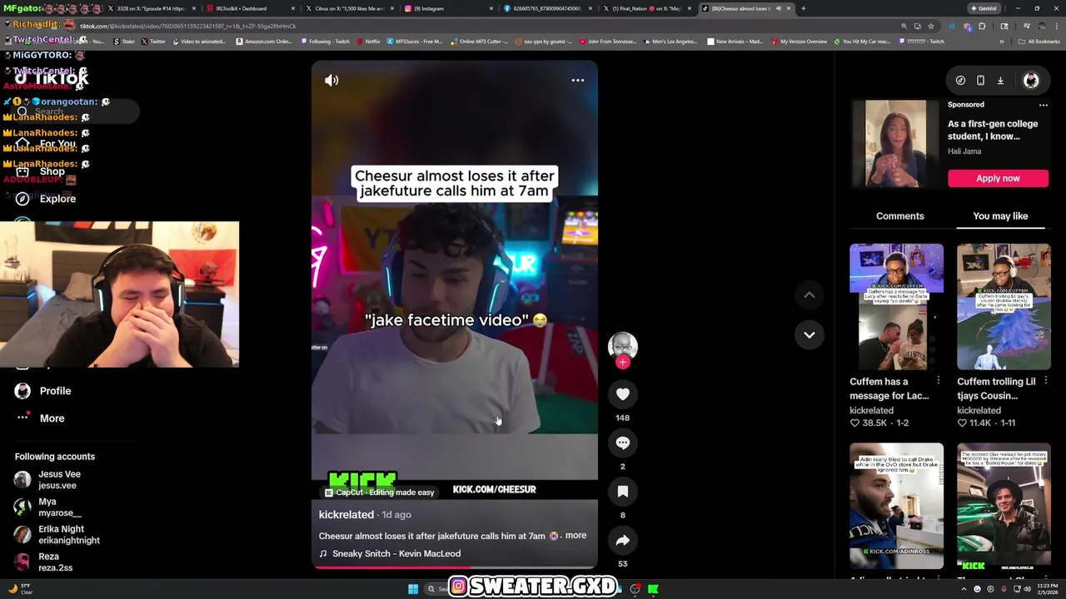Open the My Verizon Overview bookmark
The image size is (1066, 599).
pos(799,42)
